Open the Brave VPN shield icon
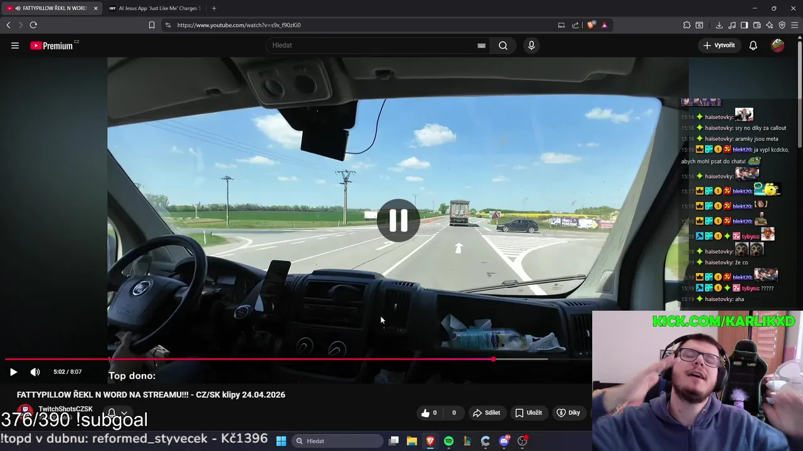This screenshot has height=451, width=803. [x=782, y=25]
